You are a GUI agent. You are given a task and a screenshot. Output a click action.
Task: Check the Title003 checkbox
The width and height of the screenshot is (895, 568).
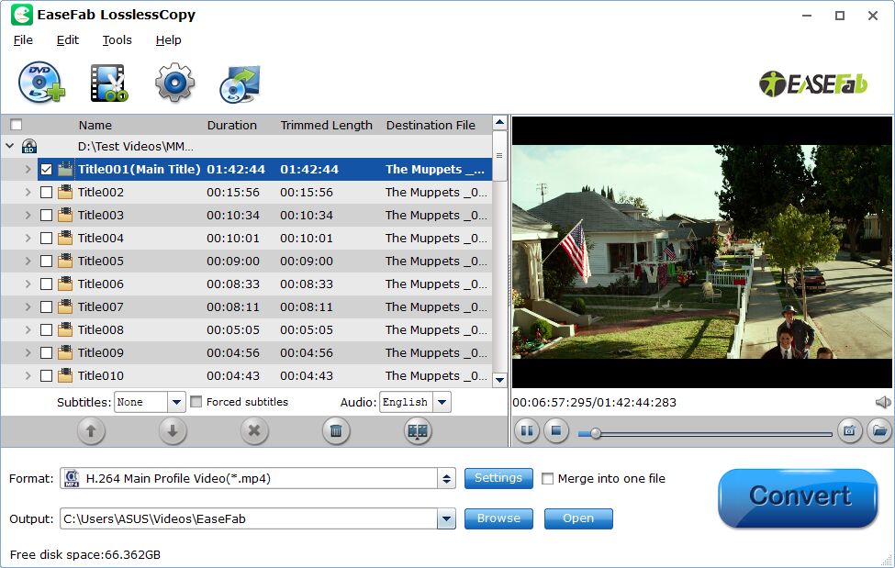(46, 216)
